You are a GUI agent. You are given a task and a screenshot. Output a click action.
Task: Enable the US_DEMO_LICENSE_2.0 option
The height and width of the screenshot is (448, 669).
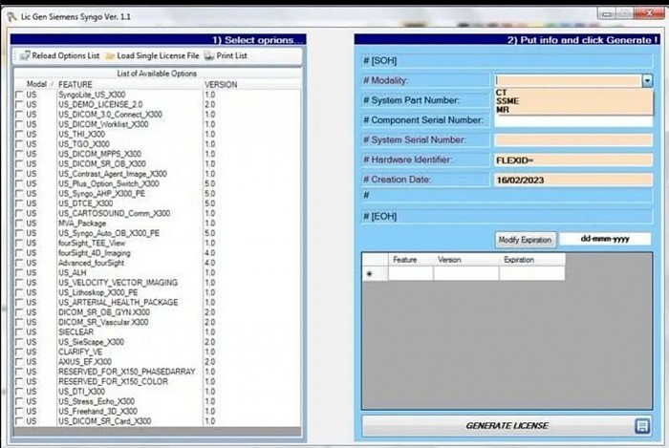pos(19,104)
